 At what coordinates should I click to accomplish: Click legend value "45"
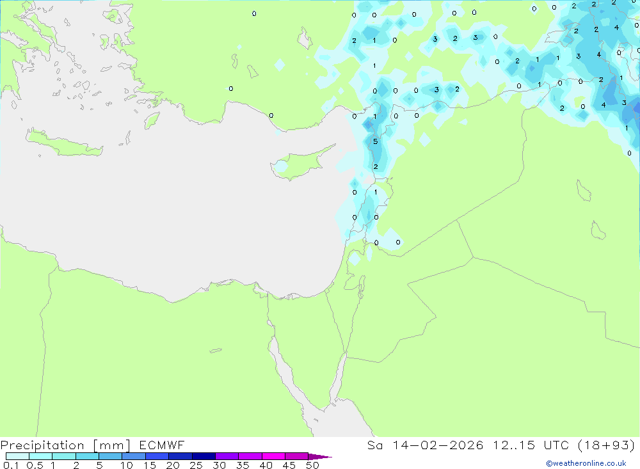(x=289, y=465)
